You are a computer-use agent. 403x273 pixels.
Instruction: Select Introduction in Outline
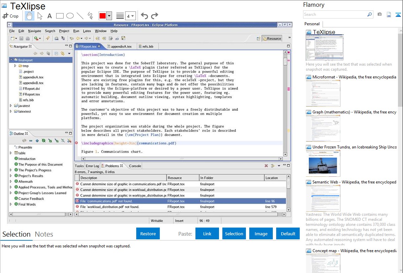pyautogui.click(x=25, y=159)
